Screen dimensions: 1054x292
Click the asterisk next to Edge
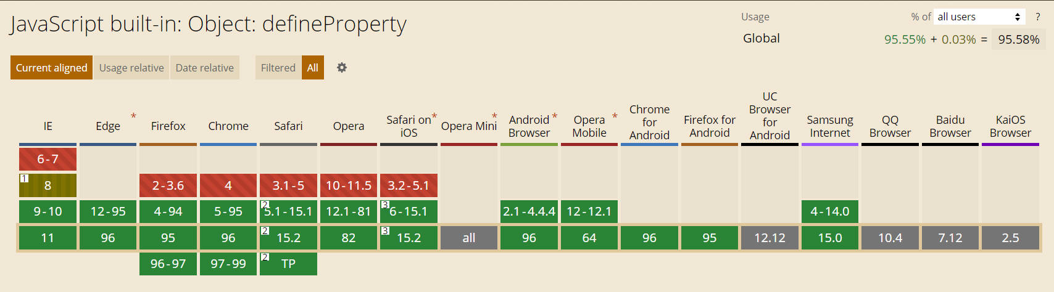pyautogui.click(x=133, y=116)
